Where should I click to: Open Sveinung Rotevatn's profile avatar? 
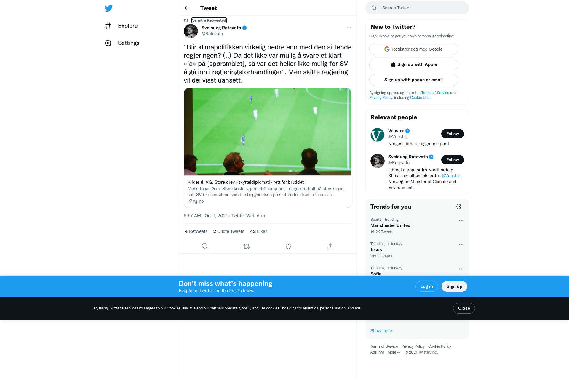(191, 31)
